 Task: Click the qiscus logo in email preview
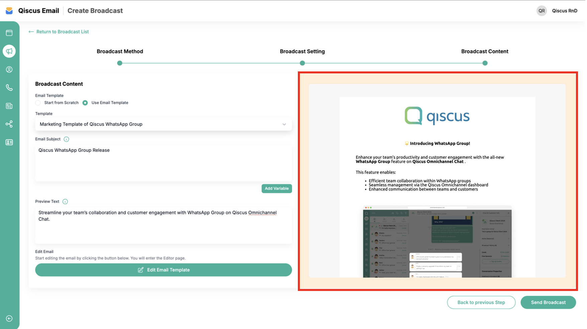pyautogui.click(x=437, y=116)
